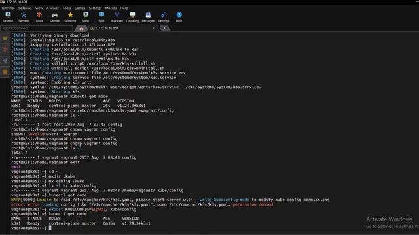Open the Macros menu
Screen dimensions: 419x235
(111, 8)
